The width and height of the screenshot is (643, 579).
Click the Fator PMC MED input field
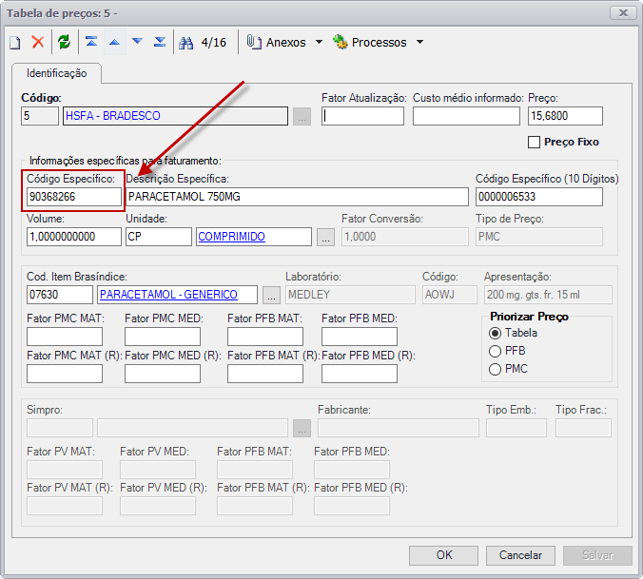(x=163, y=337)
